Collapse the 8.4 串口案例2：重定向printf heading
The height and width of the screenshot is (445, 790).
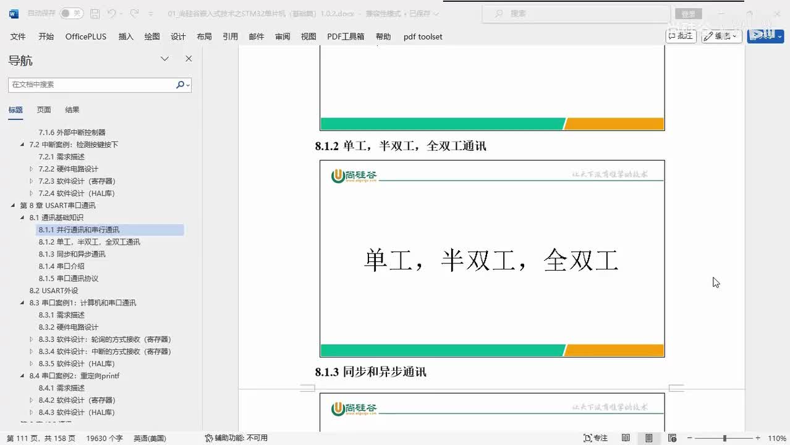23,376
